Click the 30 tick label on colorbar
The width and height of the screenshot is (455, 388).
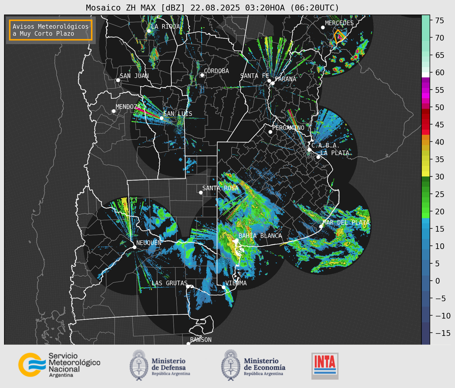(439, 177)
